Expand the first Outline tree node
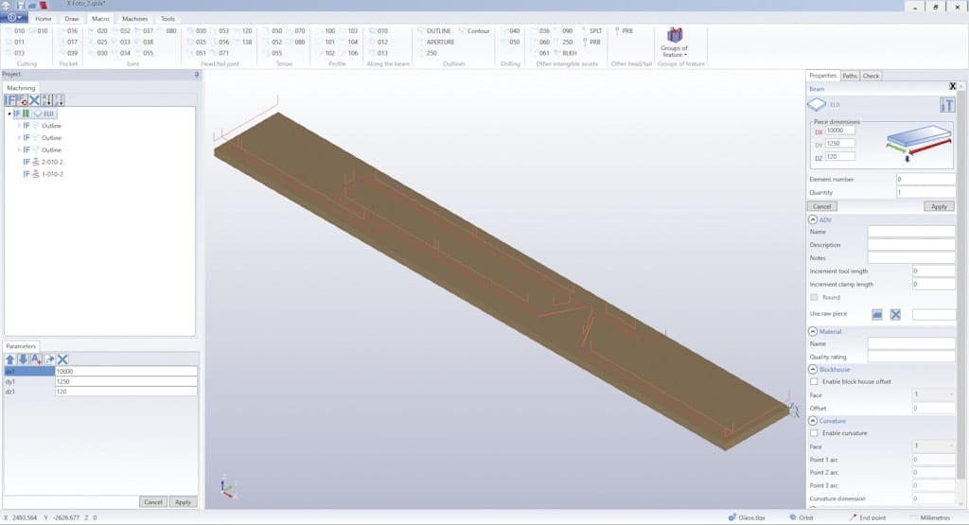969x525 pixels. pyautogui.click(x=19, y=126)
